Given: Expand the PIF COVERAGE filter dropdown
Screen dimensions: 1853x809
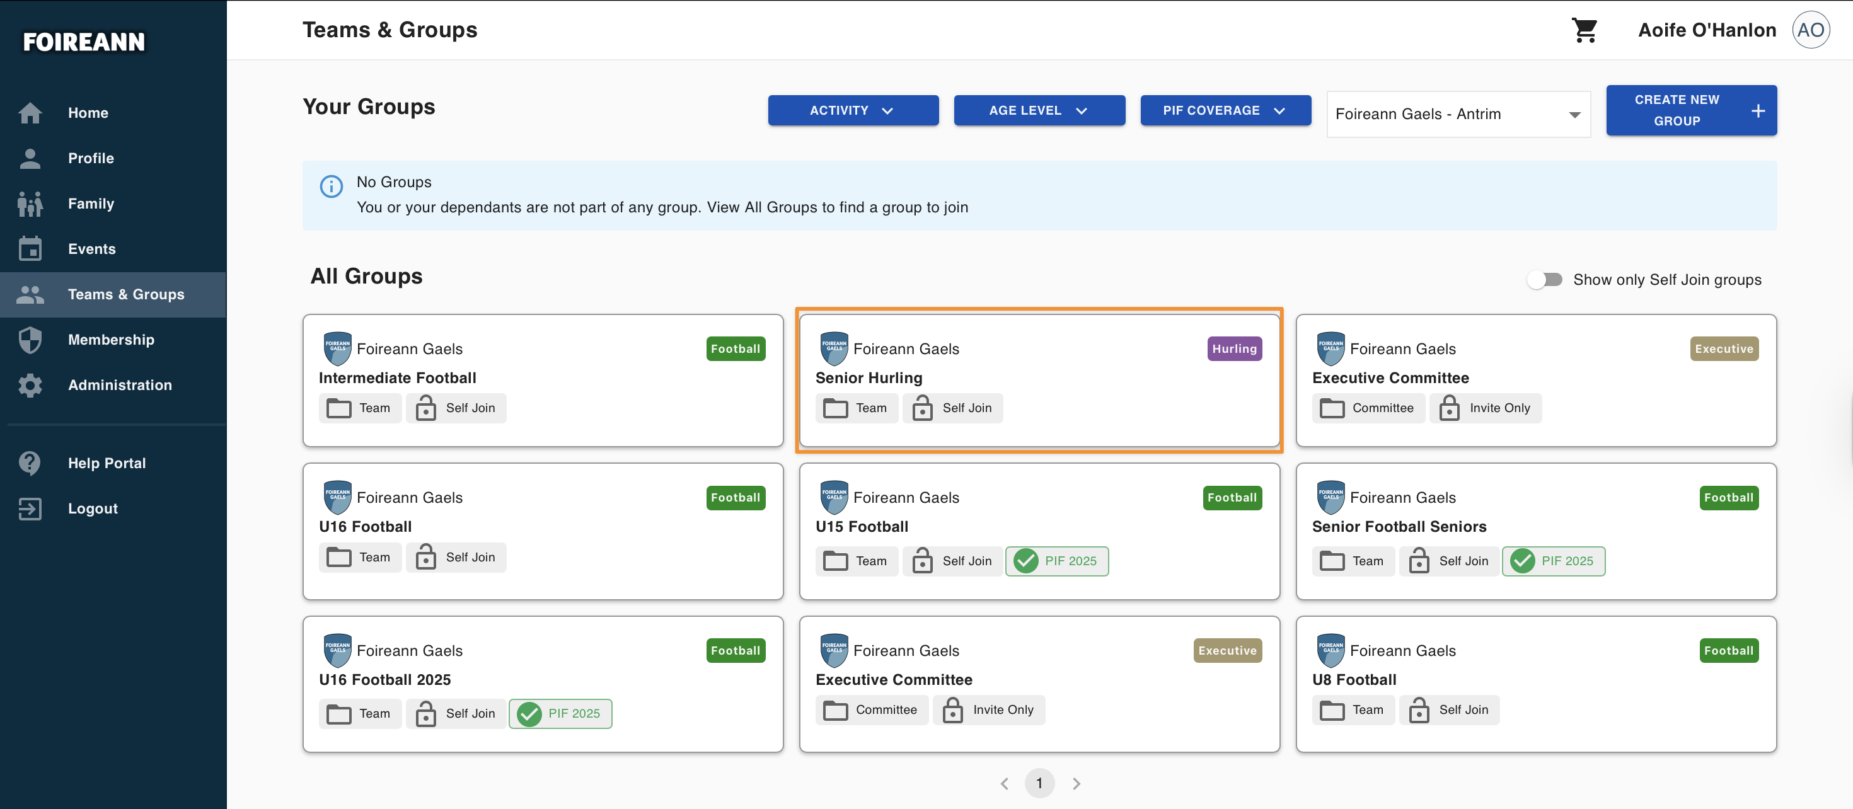Looking at the screenshot, I should 1225,111.
